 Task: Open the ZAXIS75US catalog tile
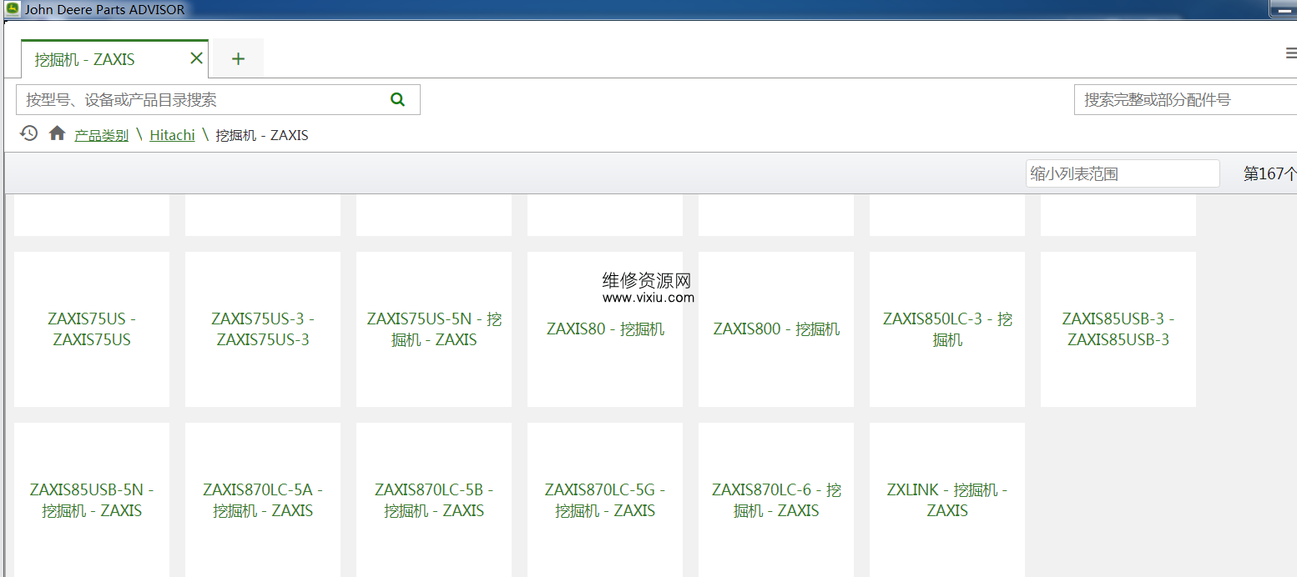(x=92, y=329)
